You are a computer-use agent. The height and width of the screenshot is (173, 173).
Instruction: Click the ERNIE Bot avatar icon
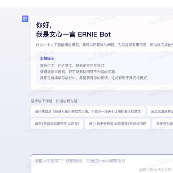tap(25, 19)
